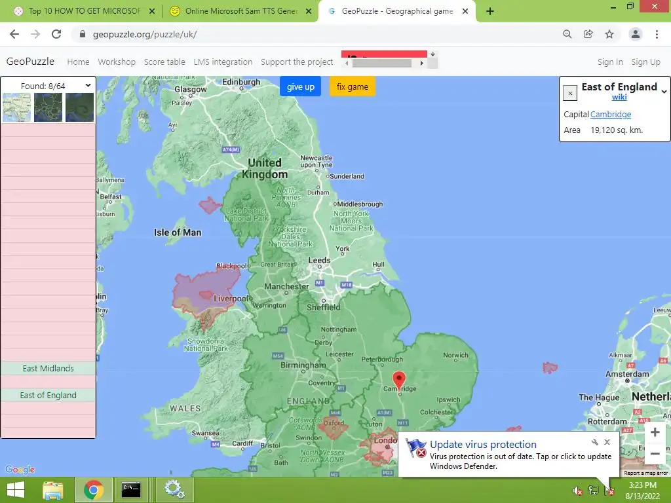Click the header widget vertical stepper arrows
This screenshot has height=503, width=671.
[432, 54]
